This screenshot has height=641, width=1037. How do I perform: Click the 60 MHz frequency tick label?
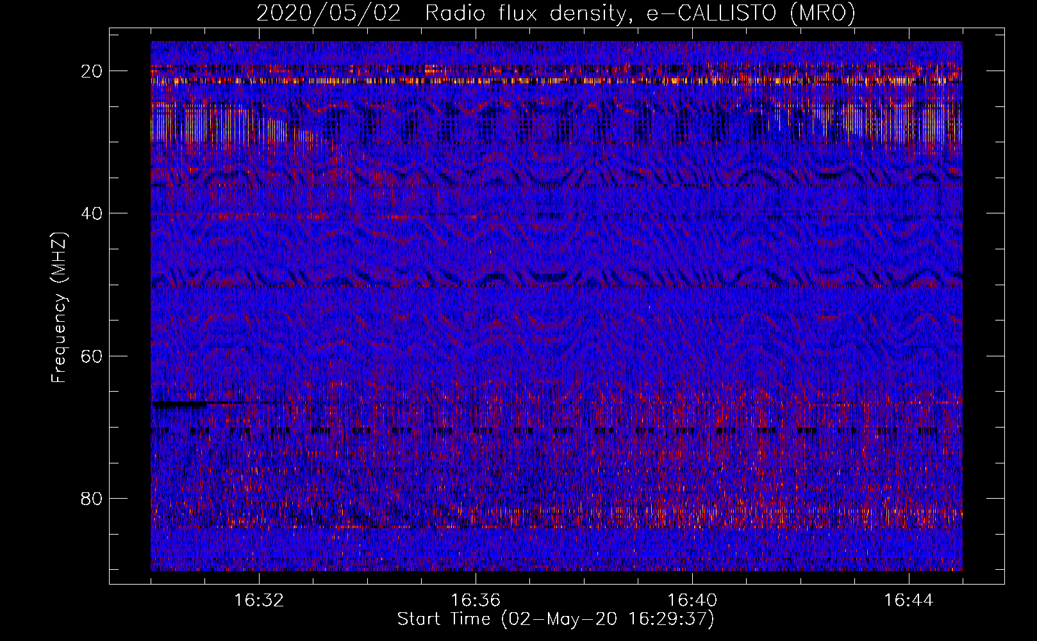coord(92,356)
